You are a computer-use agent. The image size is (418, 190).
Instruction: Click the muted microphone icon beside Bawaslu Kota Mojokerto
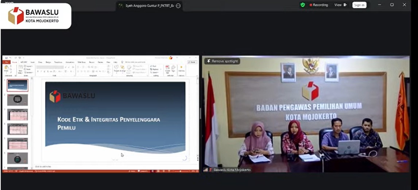pyautogui.click(x=210, y=170)
